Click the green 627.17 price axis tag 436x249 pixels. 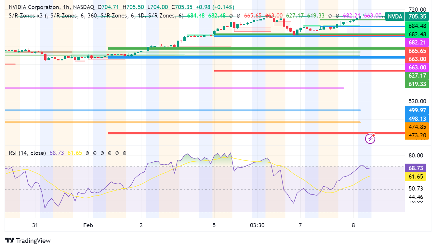[417, 76]
